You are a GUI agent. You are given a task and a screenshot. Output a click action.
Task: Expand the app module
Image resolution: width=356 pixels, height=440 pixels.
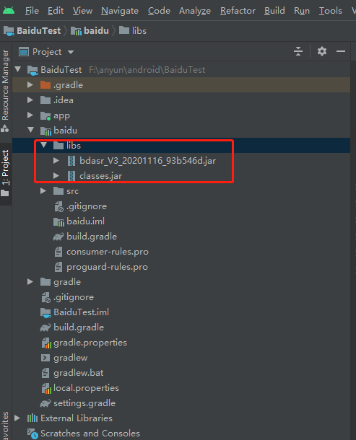point(30,115)
